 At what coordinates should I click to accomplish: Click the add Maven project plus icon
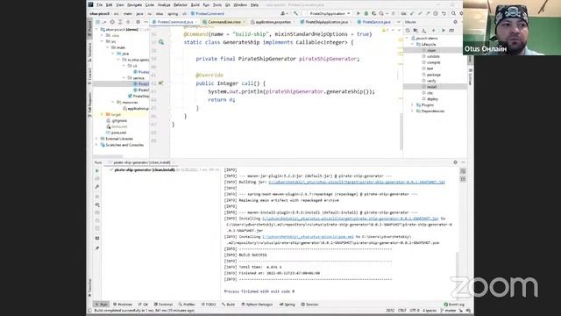(x=433, y=31)
